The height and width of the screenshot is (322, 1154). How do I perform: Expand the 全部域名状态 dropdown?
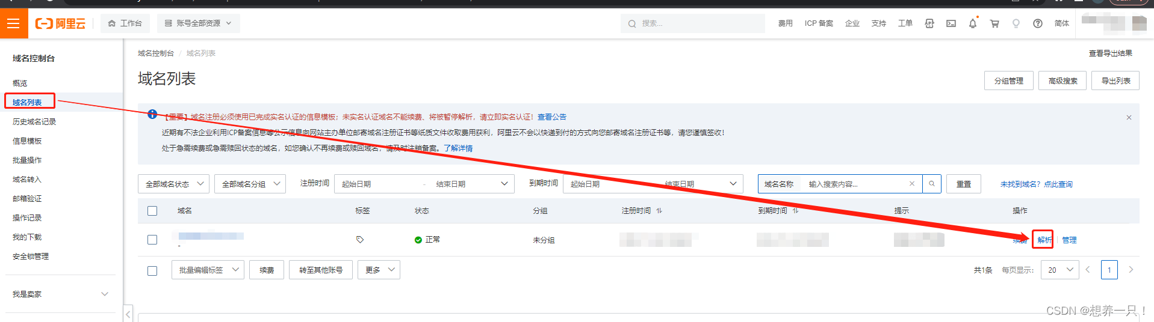[173, 184]
